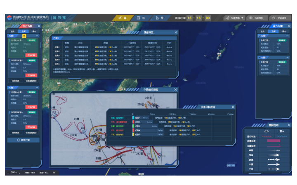This screenshot has height=185, width=297.
Task: Click the 500m map scale indicator
Action: tap(14, 173)
